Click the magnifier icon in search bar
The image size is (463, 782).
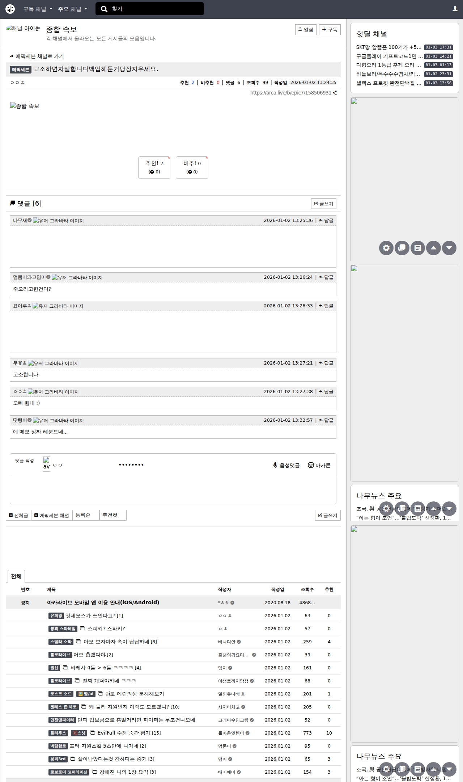pos(104,9)
